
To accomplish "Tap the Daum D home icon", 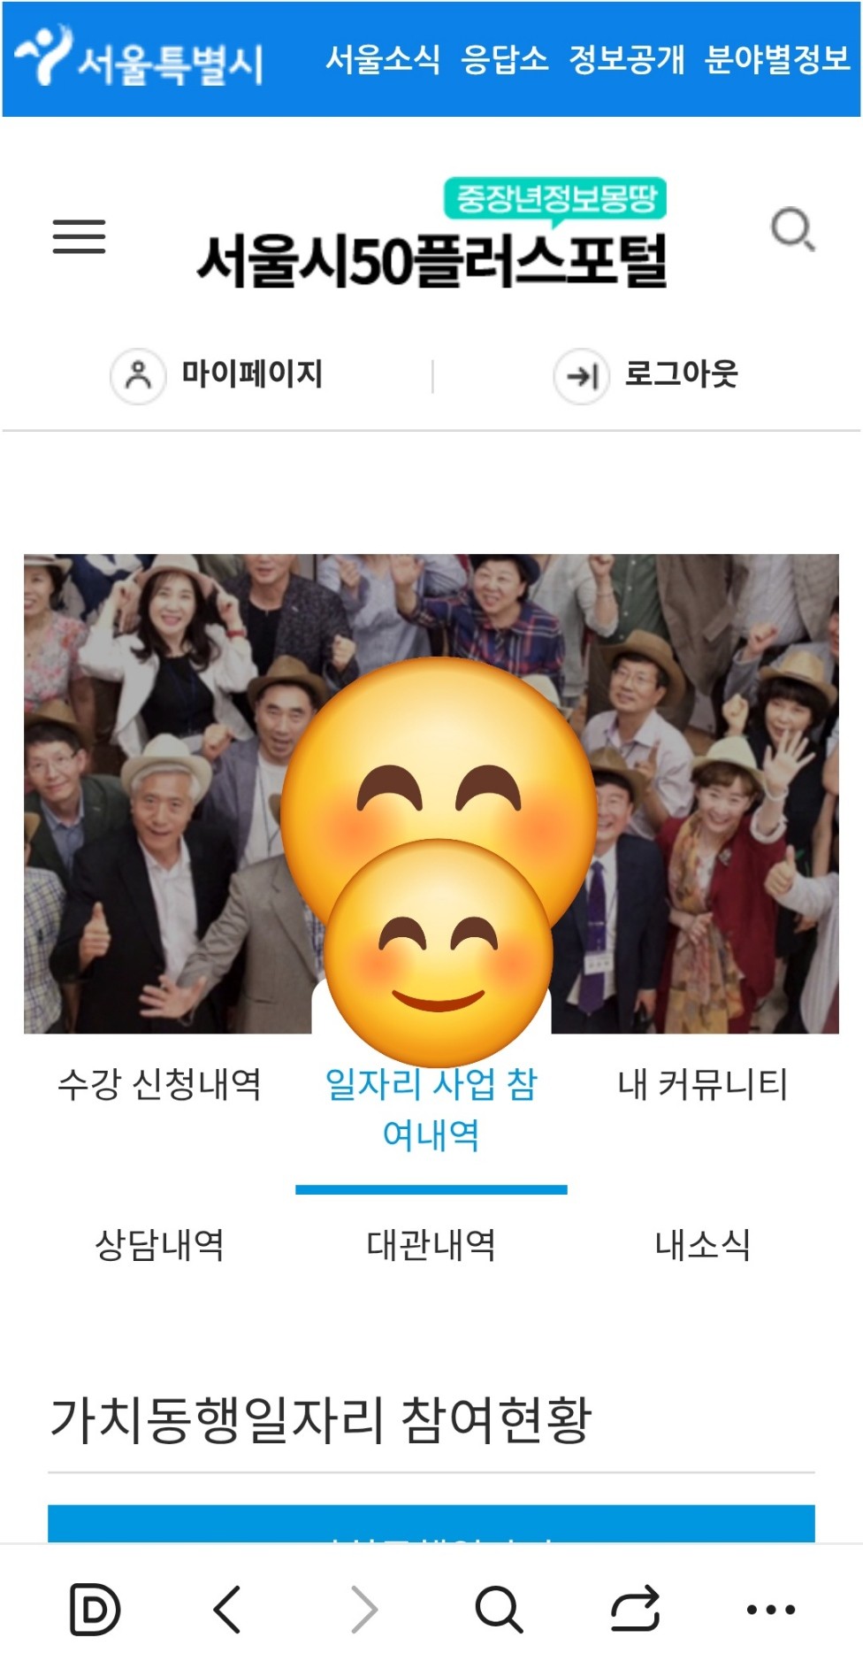I will pos(95,1609).
